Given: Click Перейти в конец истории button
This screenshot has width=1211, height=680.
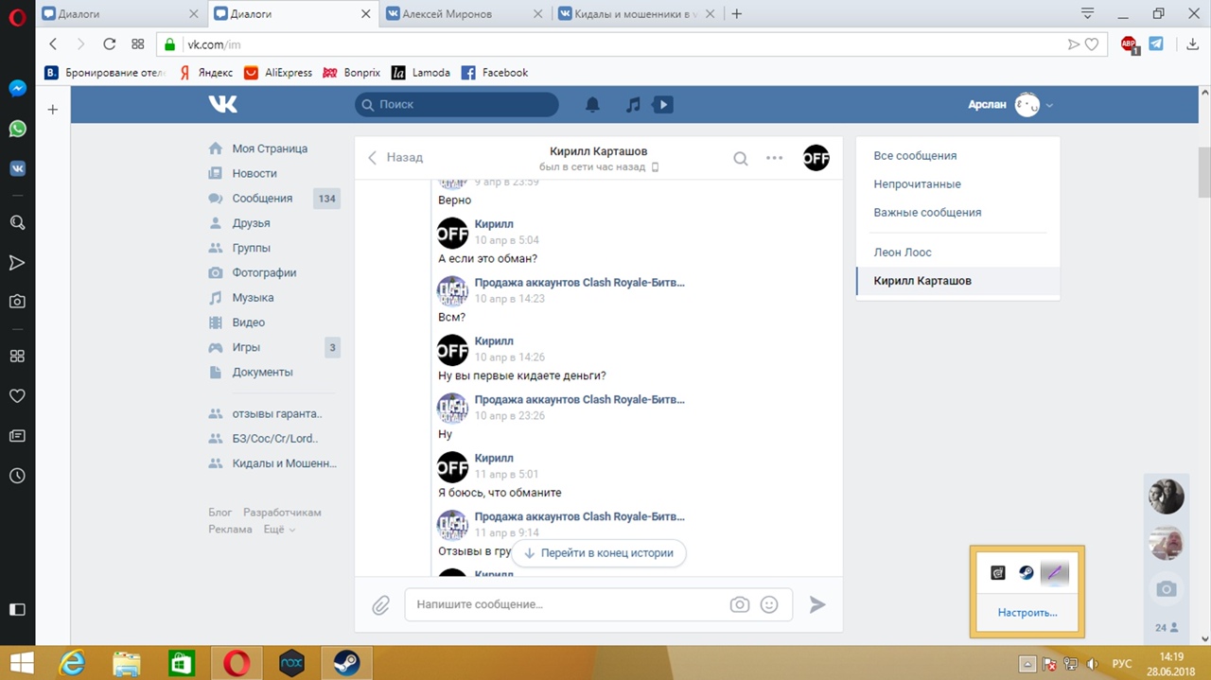Looking at the screenshot, I should coord(599,553).
